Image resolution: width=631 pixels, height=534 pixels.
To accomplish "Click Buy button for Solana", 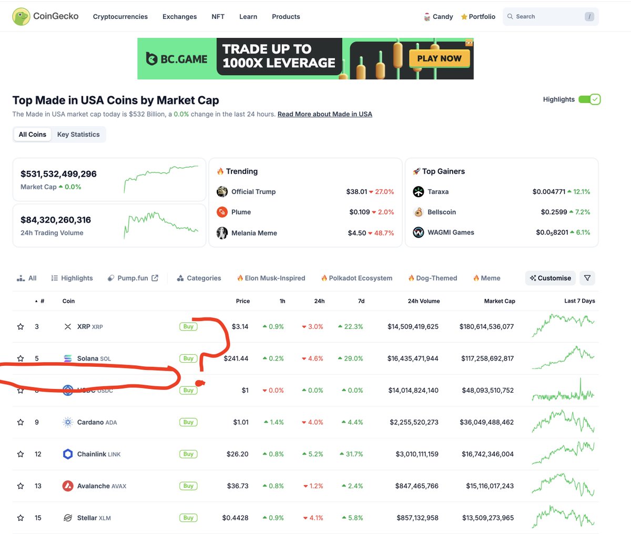I will [188, 358].
